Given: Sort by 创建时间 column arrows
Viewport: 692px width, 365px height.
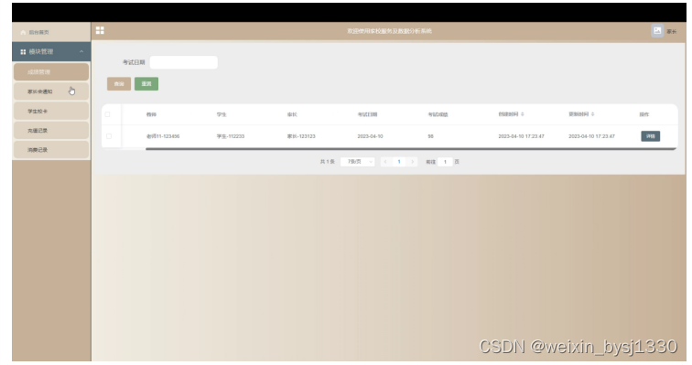Looking at the screenshot, I should [523, 114].
